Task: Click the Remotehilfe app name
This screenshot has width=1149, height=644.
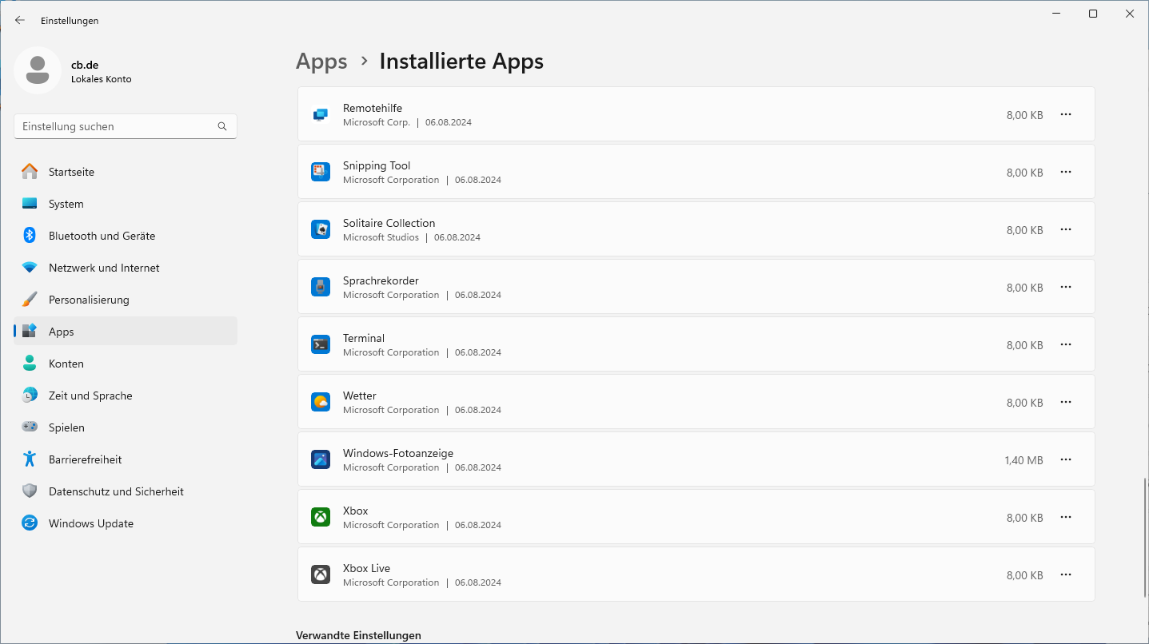Action: (x=373, y=108)
